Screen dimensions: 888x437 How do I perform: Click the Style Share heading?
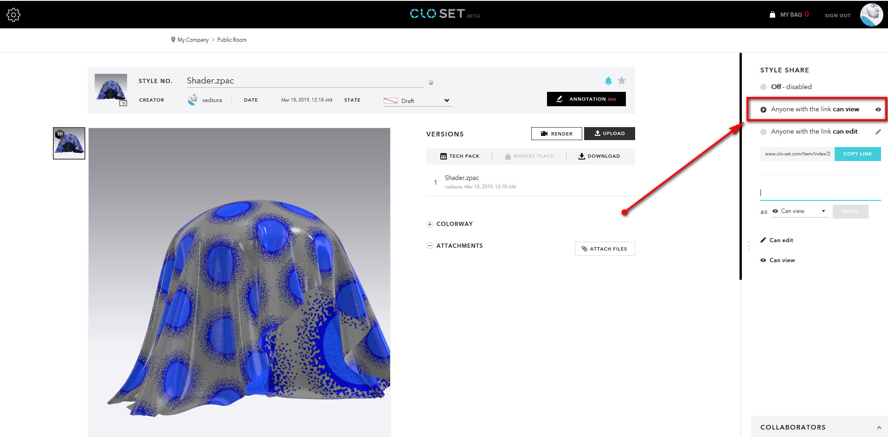(x=785, y=70)
